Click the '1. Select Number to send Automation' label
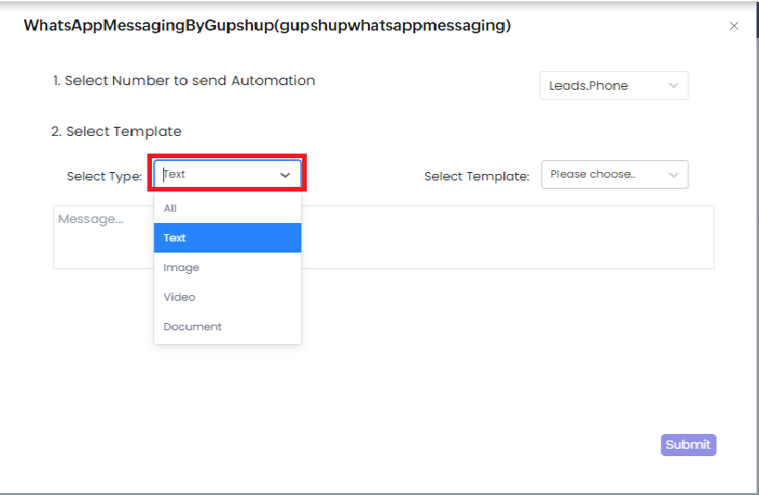759x495 pixels. click(183, 80)
